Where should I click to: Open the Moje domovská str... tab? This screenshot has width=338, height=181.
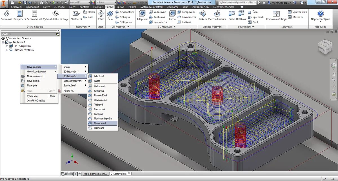95,174
